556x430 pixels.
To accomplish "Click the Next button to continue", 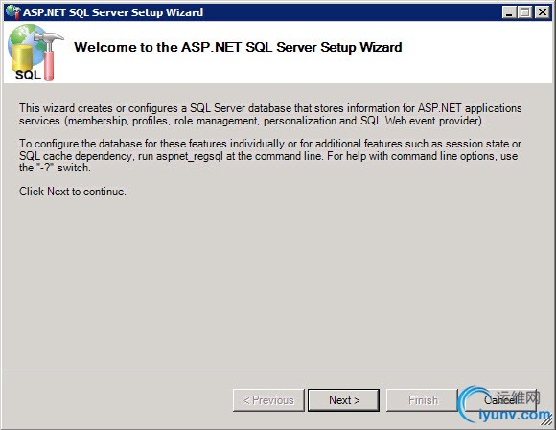I will (x=343, y=400).
